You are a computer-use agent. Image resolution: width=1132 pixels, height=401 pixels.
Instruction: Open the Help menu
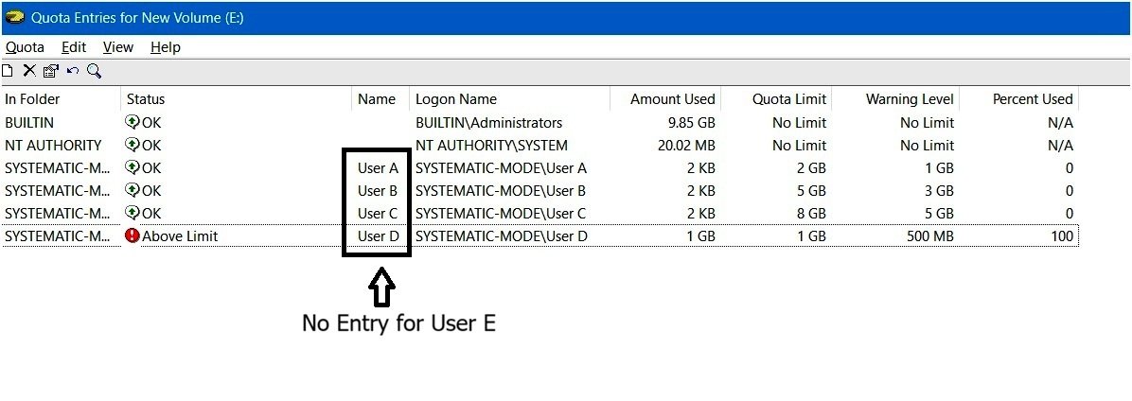click(x=166, y=47)
